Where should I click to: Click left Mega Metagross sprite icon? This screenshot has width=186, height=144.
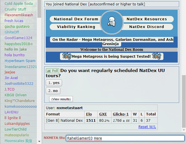click(66, 56)
